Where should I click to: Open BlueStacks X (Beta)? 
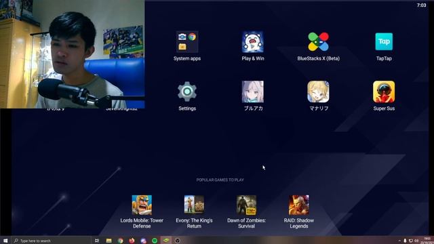(318, 42)
